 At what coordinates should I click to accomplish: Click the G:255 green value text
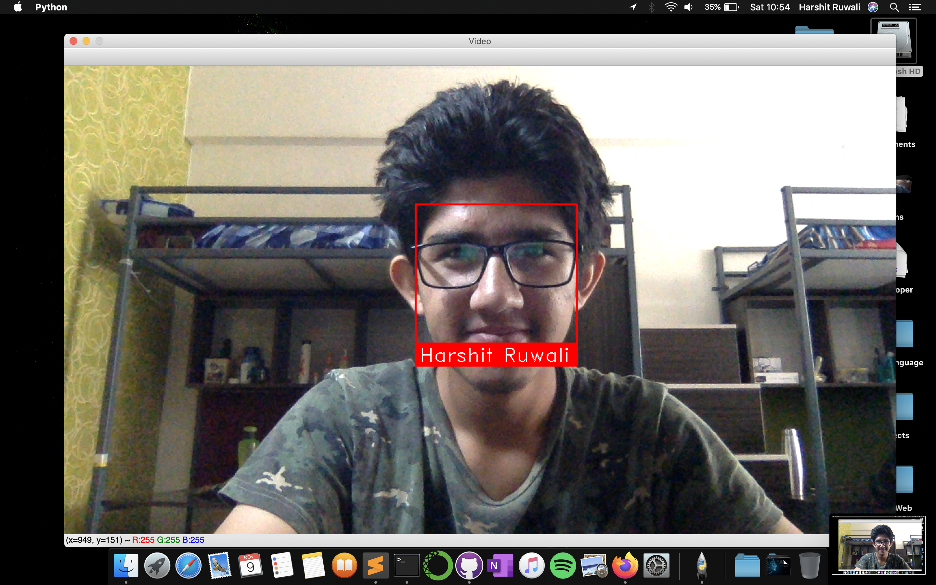pyautogui.click(x=168, y=540)
